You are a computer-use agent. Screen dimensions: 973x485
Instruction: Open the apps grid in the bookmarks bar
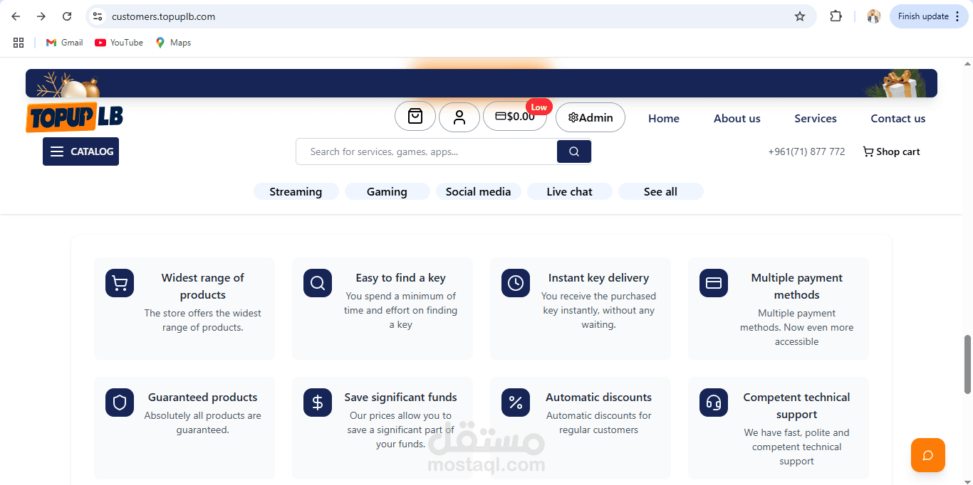tap(19, 43)
